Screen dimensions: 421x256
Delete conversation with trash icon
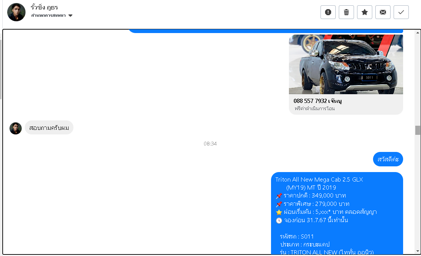coord(346,12)
